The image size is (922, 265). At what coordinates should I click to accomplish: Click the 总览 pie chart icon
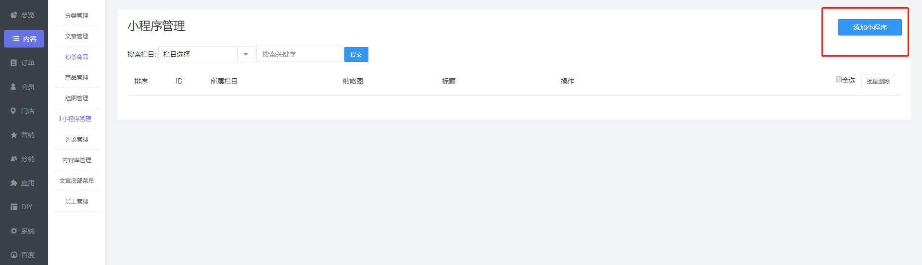click(14, 15)
